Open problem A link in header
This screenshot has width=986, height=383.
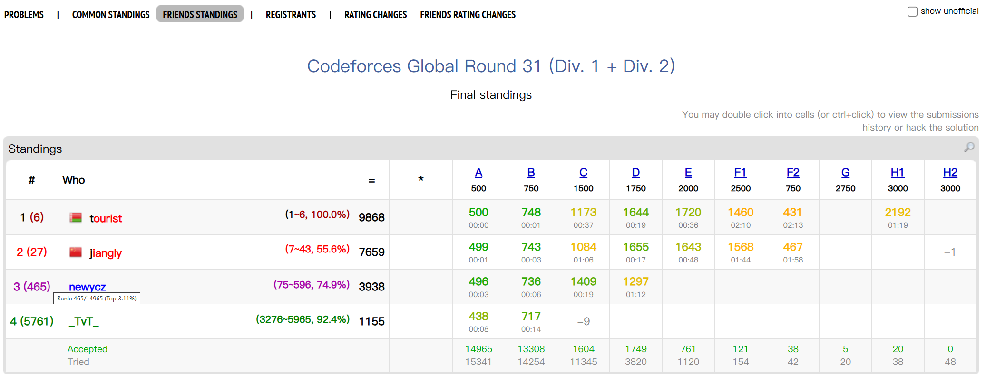click(x=478, y=172)
